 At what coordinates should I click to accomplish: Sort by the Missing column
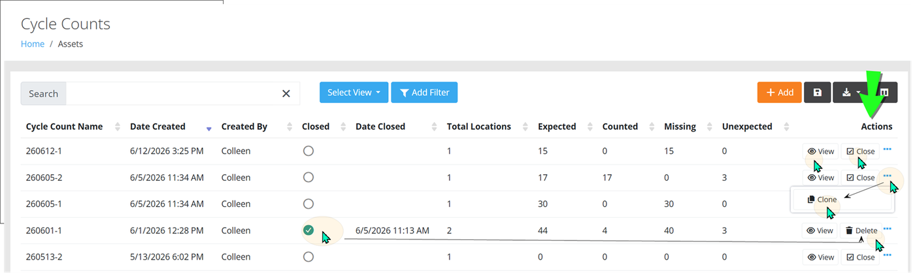pyautogui.click(x=710, y=127)
